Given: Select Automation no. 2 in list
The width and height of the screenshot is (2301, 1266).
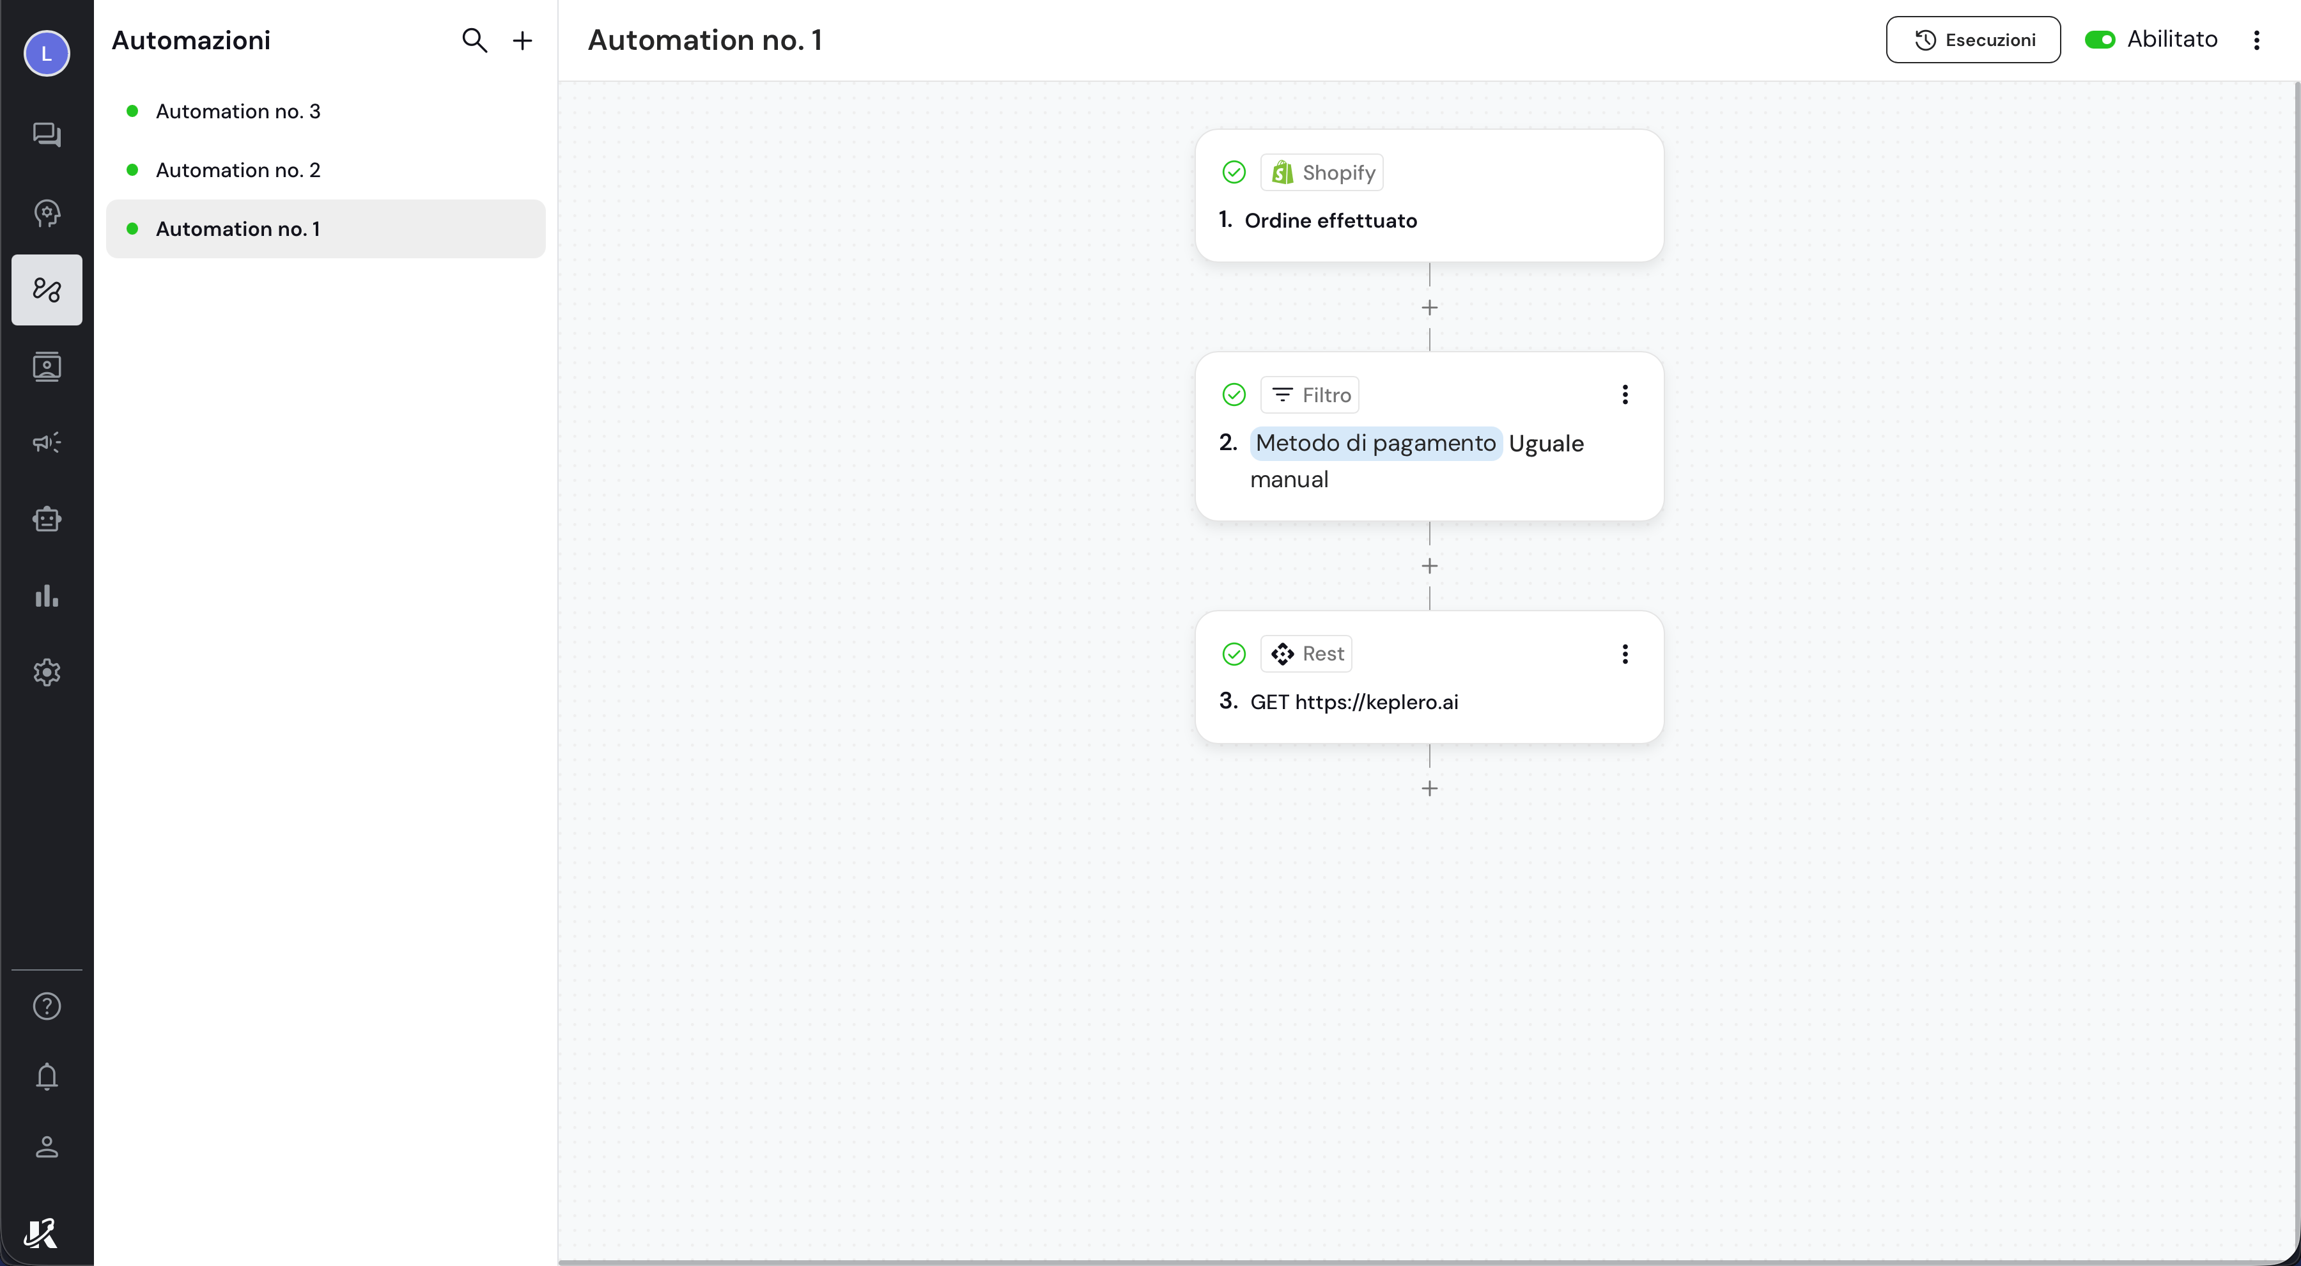Looking at the screenshot, I should [238, 169].
